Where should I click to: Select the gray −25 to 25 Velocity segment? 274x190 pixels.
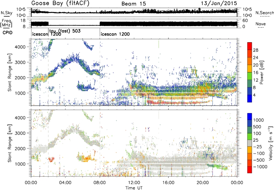(x=250, y=143)
